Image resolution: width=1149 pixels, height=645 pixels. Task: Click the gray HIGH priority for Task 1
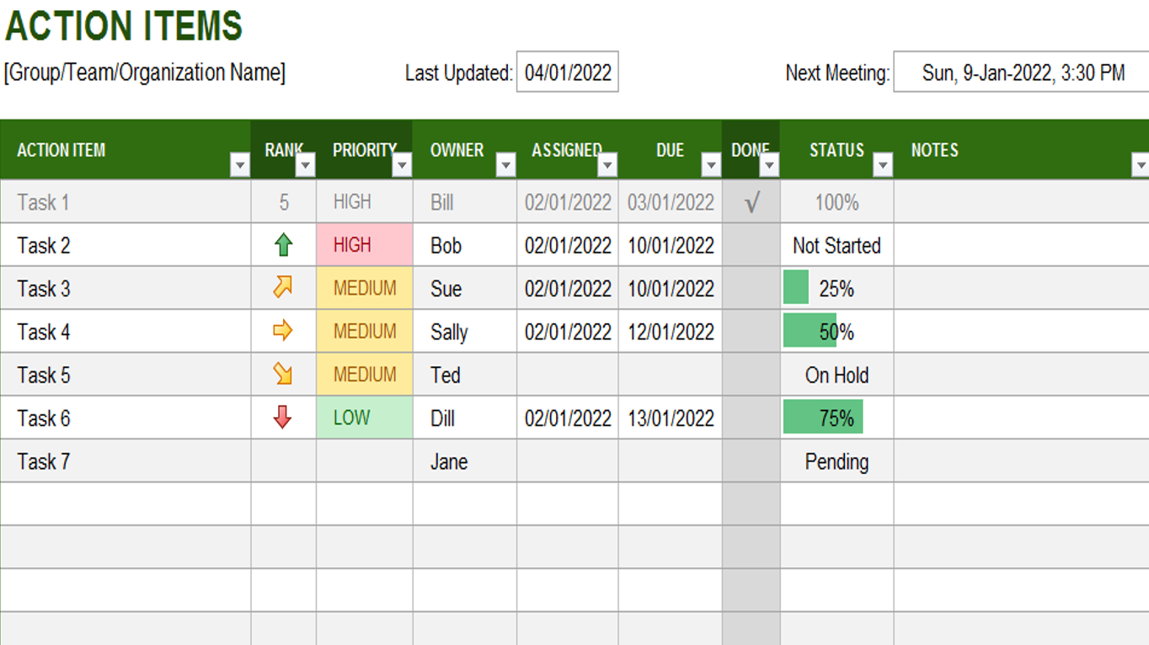click(365, 202)
